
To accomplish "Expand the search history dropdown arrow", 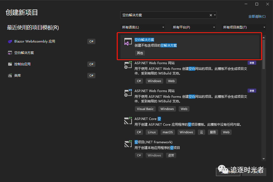I will pos(215,15).
